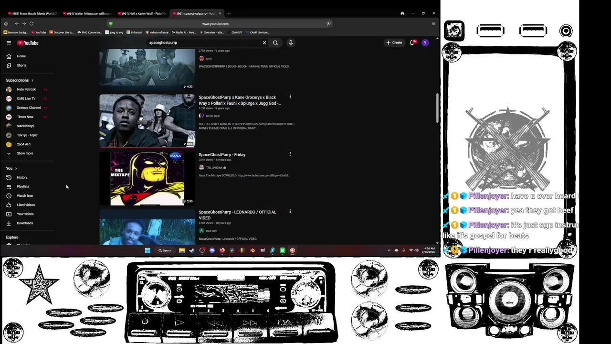Open Blender from taskbar
Image resolution: width=611 pixels, height=344 pixels.
(x=252, y=250)
